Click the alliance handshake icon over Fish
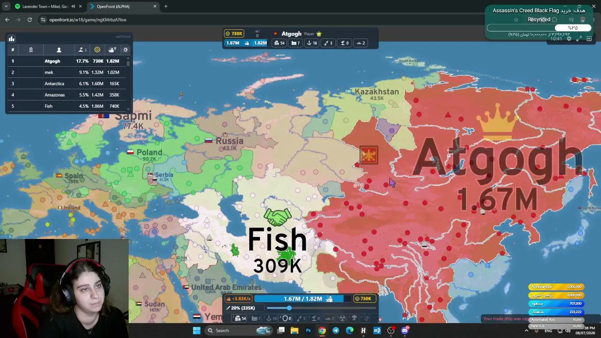 pyautogui.click(x=278, y=217)
